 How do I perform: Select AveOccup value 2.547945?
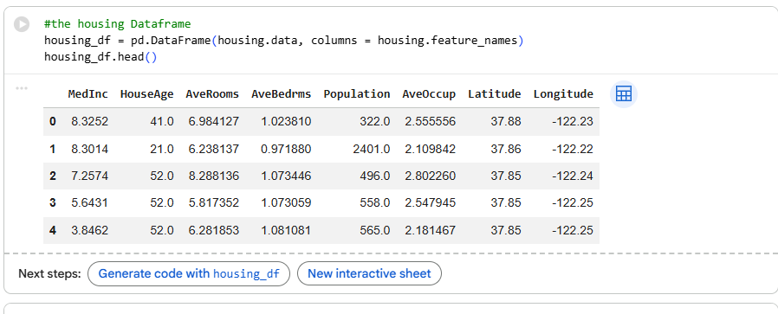tap(431, 202)
